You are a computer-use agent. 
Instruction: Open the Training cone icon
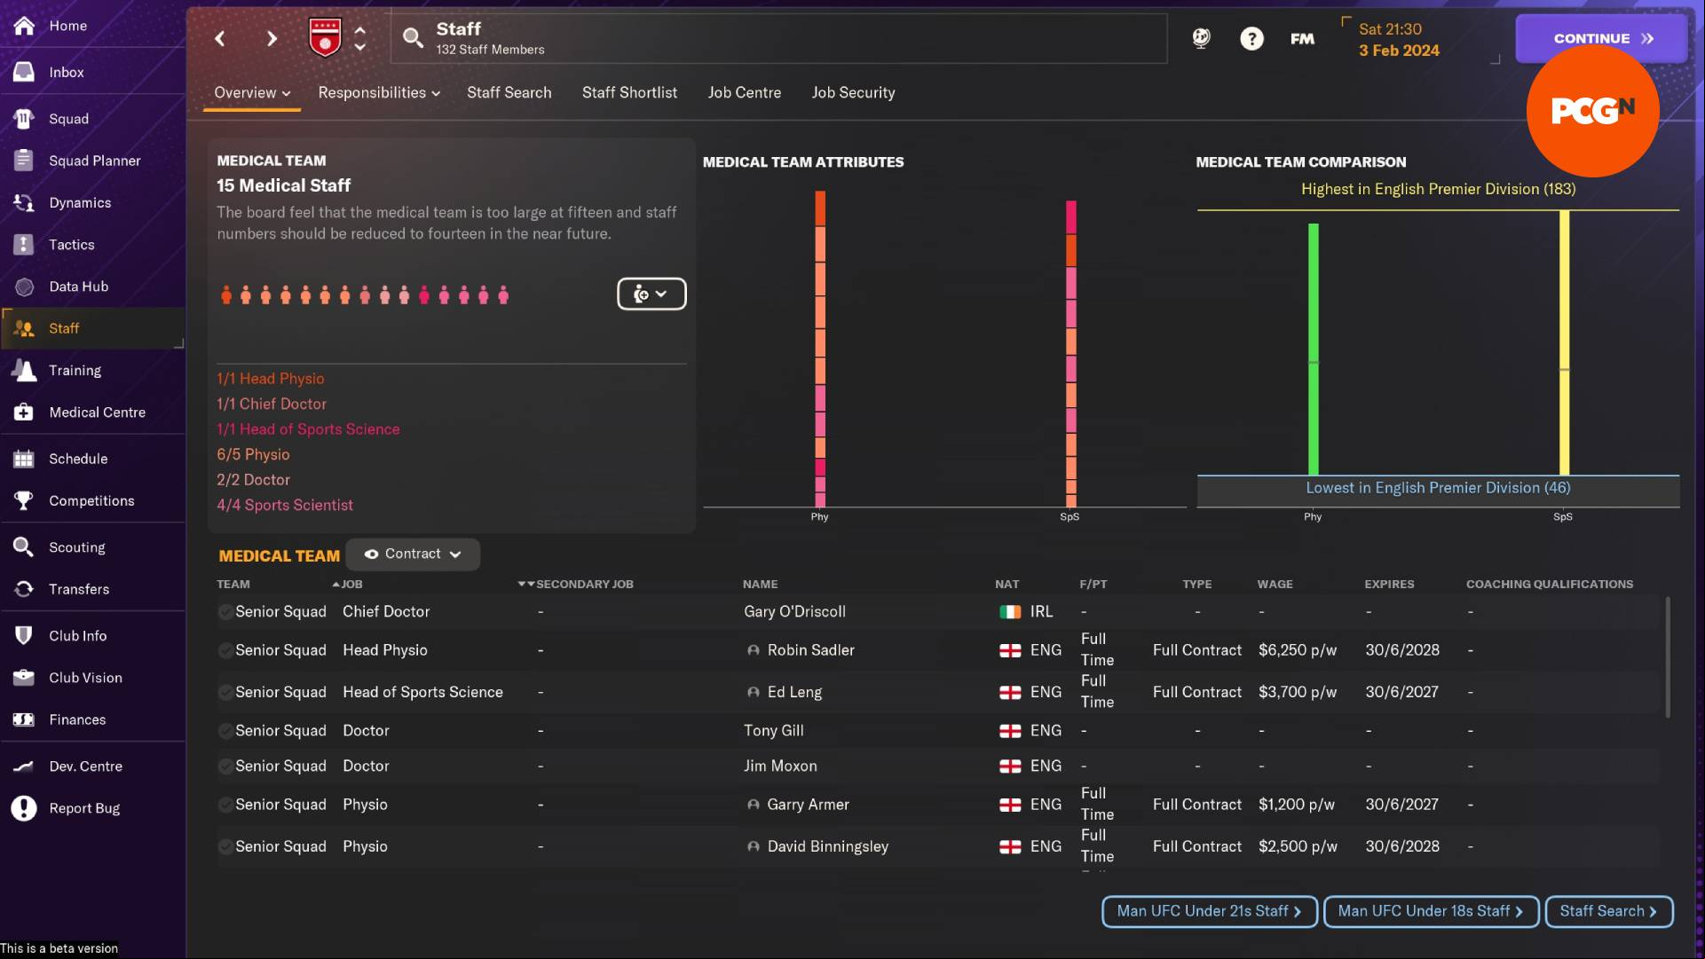click(x=24, y=370)
